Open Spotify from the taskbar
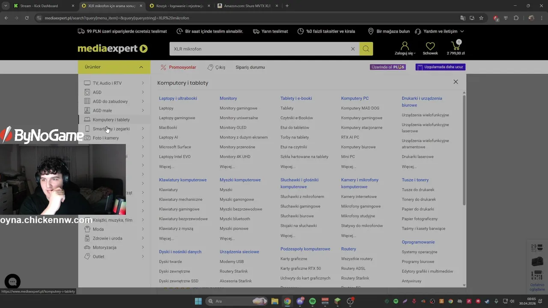The height and width of the screenshot is (308, 548). coord(313,301)
